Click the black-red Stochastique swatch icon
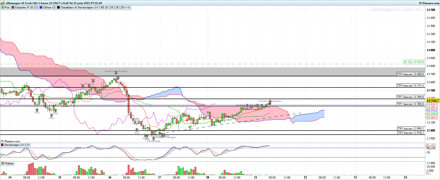440x180 pixels. click(3, 145)
